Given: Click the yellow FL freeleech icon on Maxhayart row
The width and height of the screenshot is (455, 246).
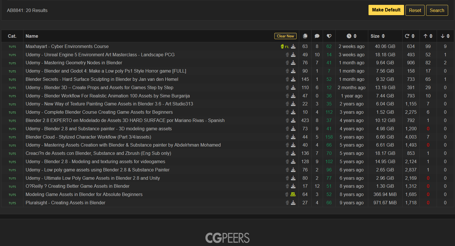Looking at the screenshot, I should 285,47.
